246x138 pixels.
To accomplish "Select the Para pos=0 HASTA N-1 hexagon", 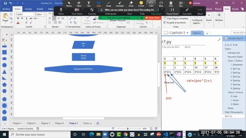I will pyautogui.click(x=83, y=69).
